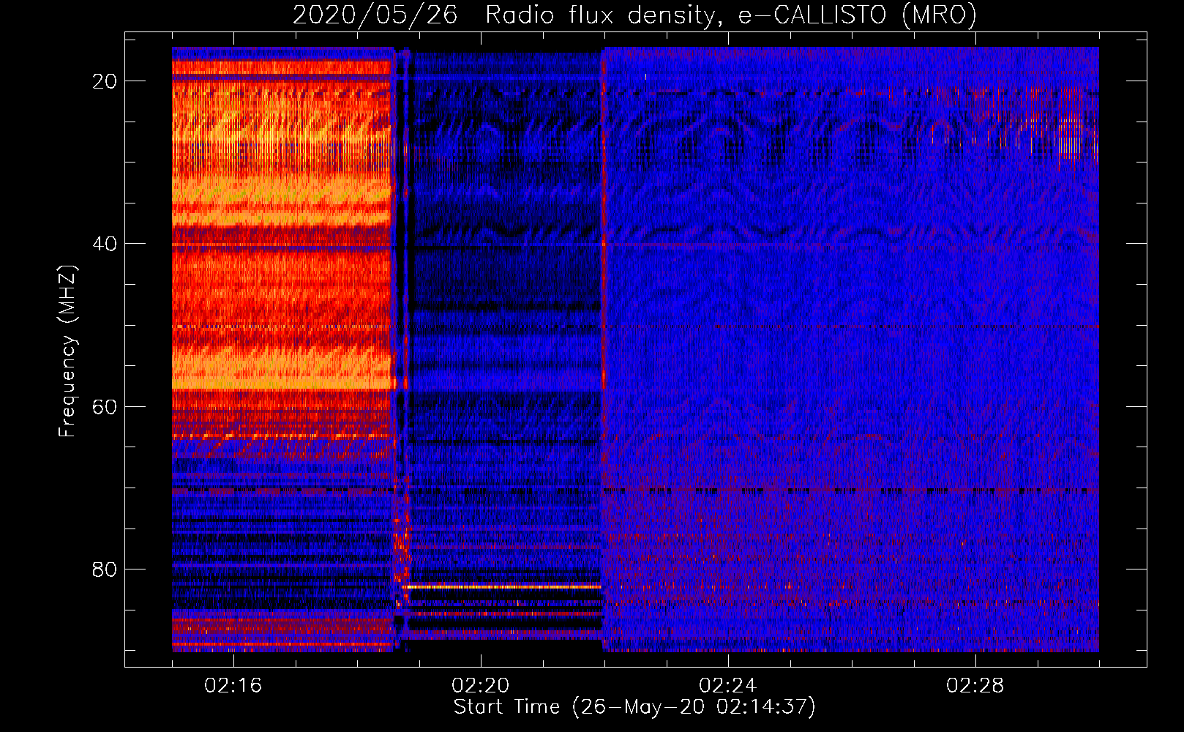Click the 'e-CALLISTO (MRO)' text in title
Image resolution: width=1184 pixels, height=732 pixels.
click(857, 15)
